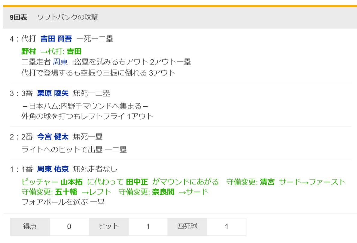Click fielder name 五十幡 in defensive change
The image size is (357, 243).
66,192
